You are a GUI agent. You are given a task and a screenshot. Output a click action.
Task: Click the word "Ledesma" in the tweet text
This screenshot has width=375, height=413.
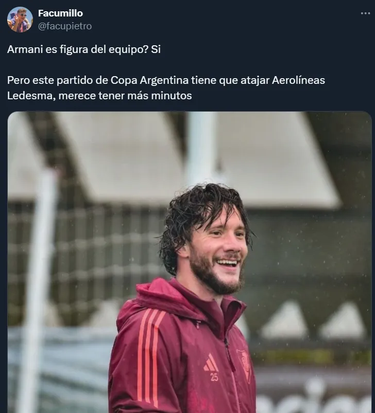(31, 96)
